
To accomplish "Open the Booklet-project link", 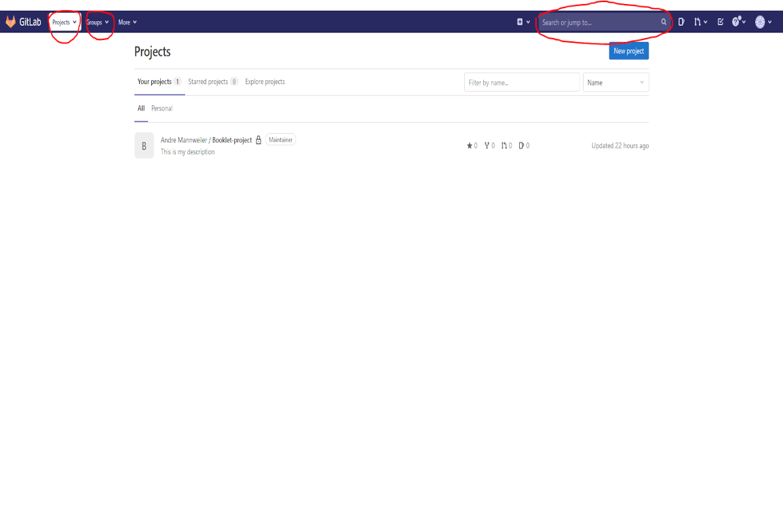I will click(232, 140).
